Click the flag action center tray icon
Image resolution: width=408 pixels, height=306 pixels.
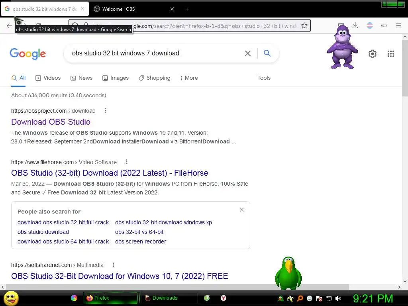coord(319,298)
